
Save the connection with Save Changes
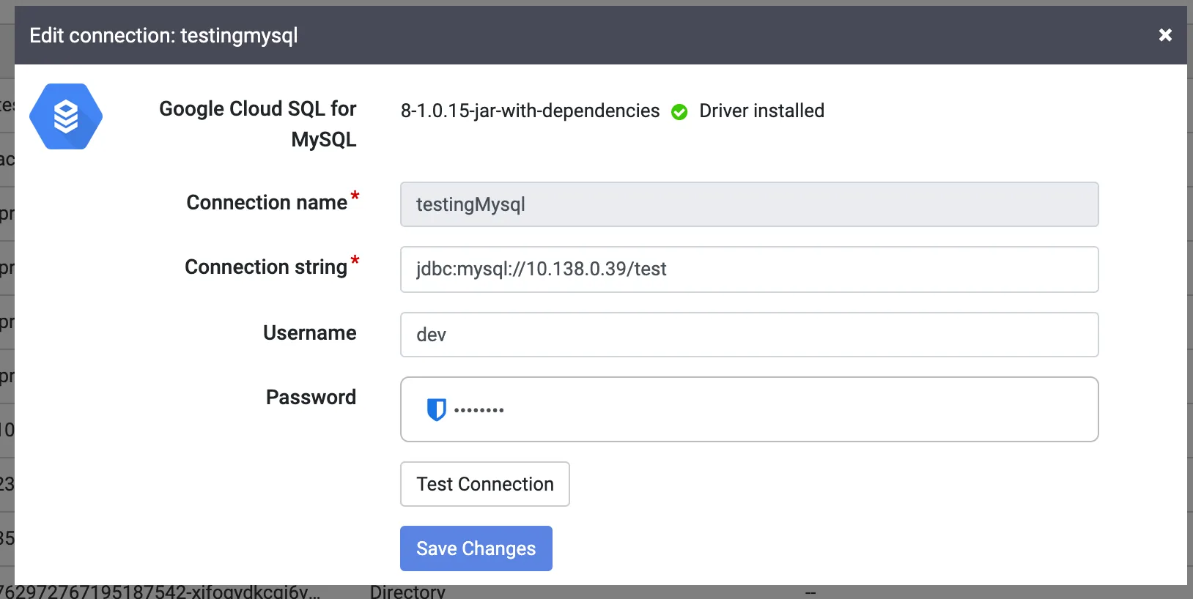pos(476,548)
